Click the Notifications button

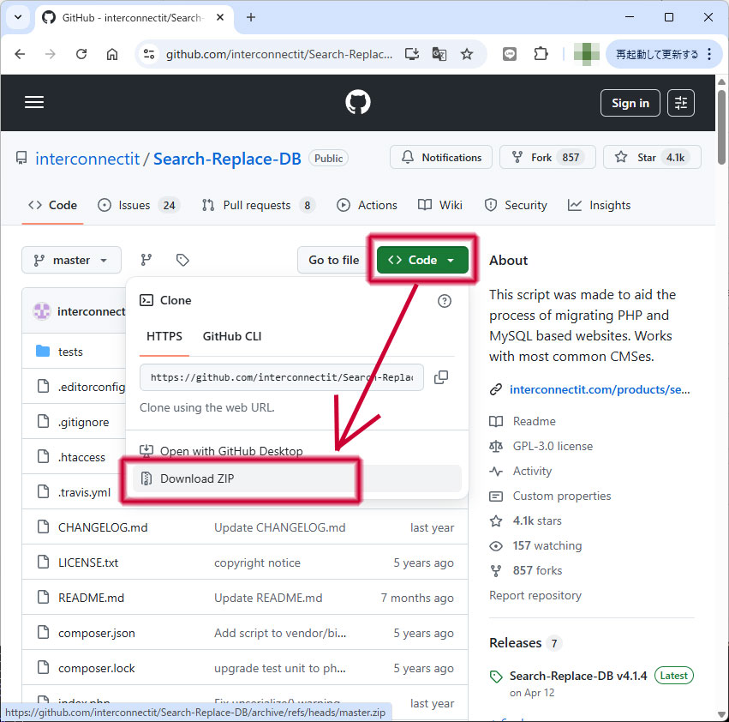pos(441,157)
